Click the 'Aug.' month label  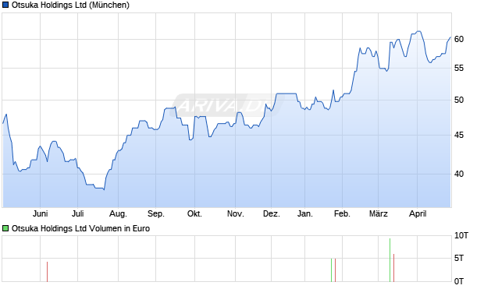click(x=118, y=213)
